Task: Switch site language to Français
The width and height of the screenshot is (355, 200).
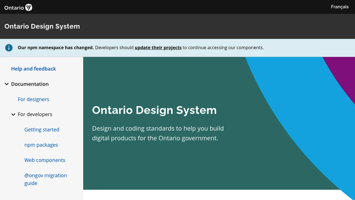Action: pyautogui.click(x=339, y=7)
